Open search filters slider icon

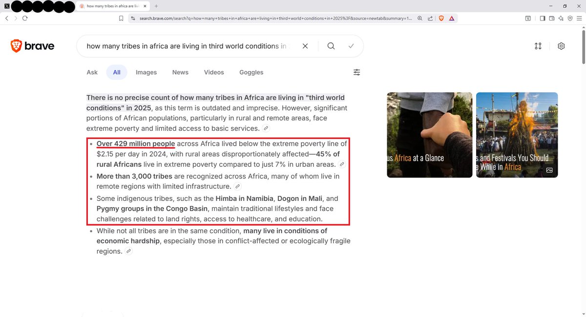(x=357, y=72)
